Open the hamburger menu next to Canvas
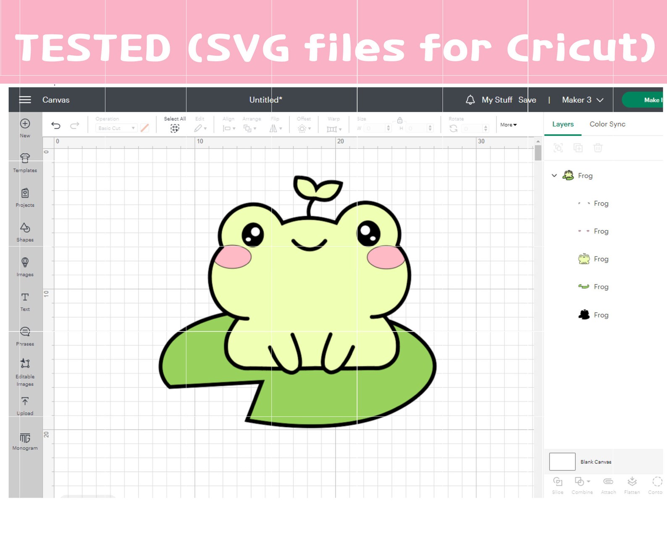667x533 pixels. [x=25, y=99]
